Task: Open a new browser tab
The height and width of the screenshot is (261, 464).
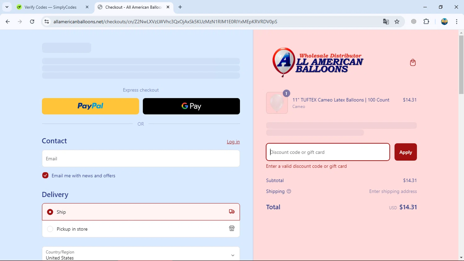Action: point(180,7)
